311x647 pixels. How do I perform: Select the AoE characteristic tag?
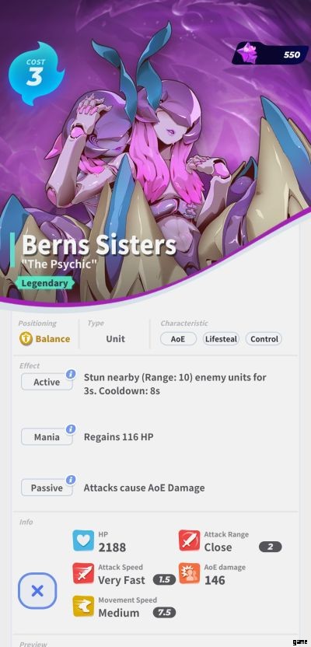[178, 339]
